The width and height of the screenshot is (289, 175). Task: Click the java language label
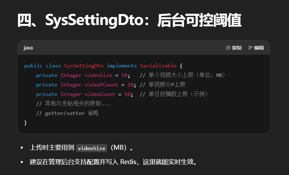(28, 48)
